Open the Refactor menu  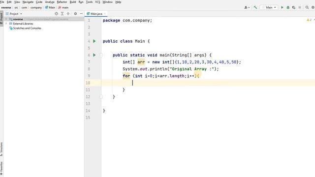(62, 2)
